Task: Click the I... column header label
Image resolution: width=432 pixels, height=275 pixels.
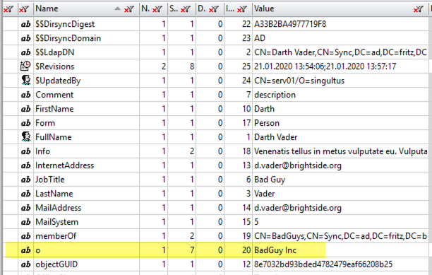Action: click(x=230, y=8)
